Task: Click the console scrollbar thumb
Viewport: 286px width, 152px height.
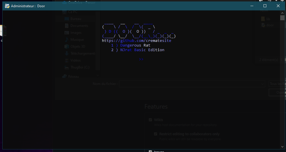Action: tap(282, 18)
